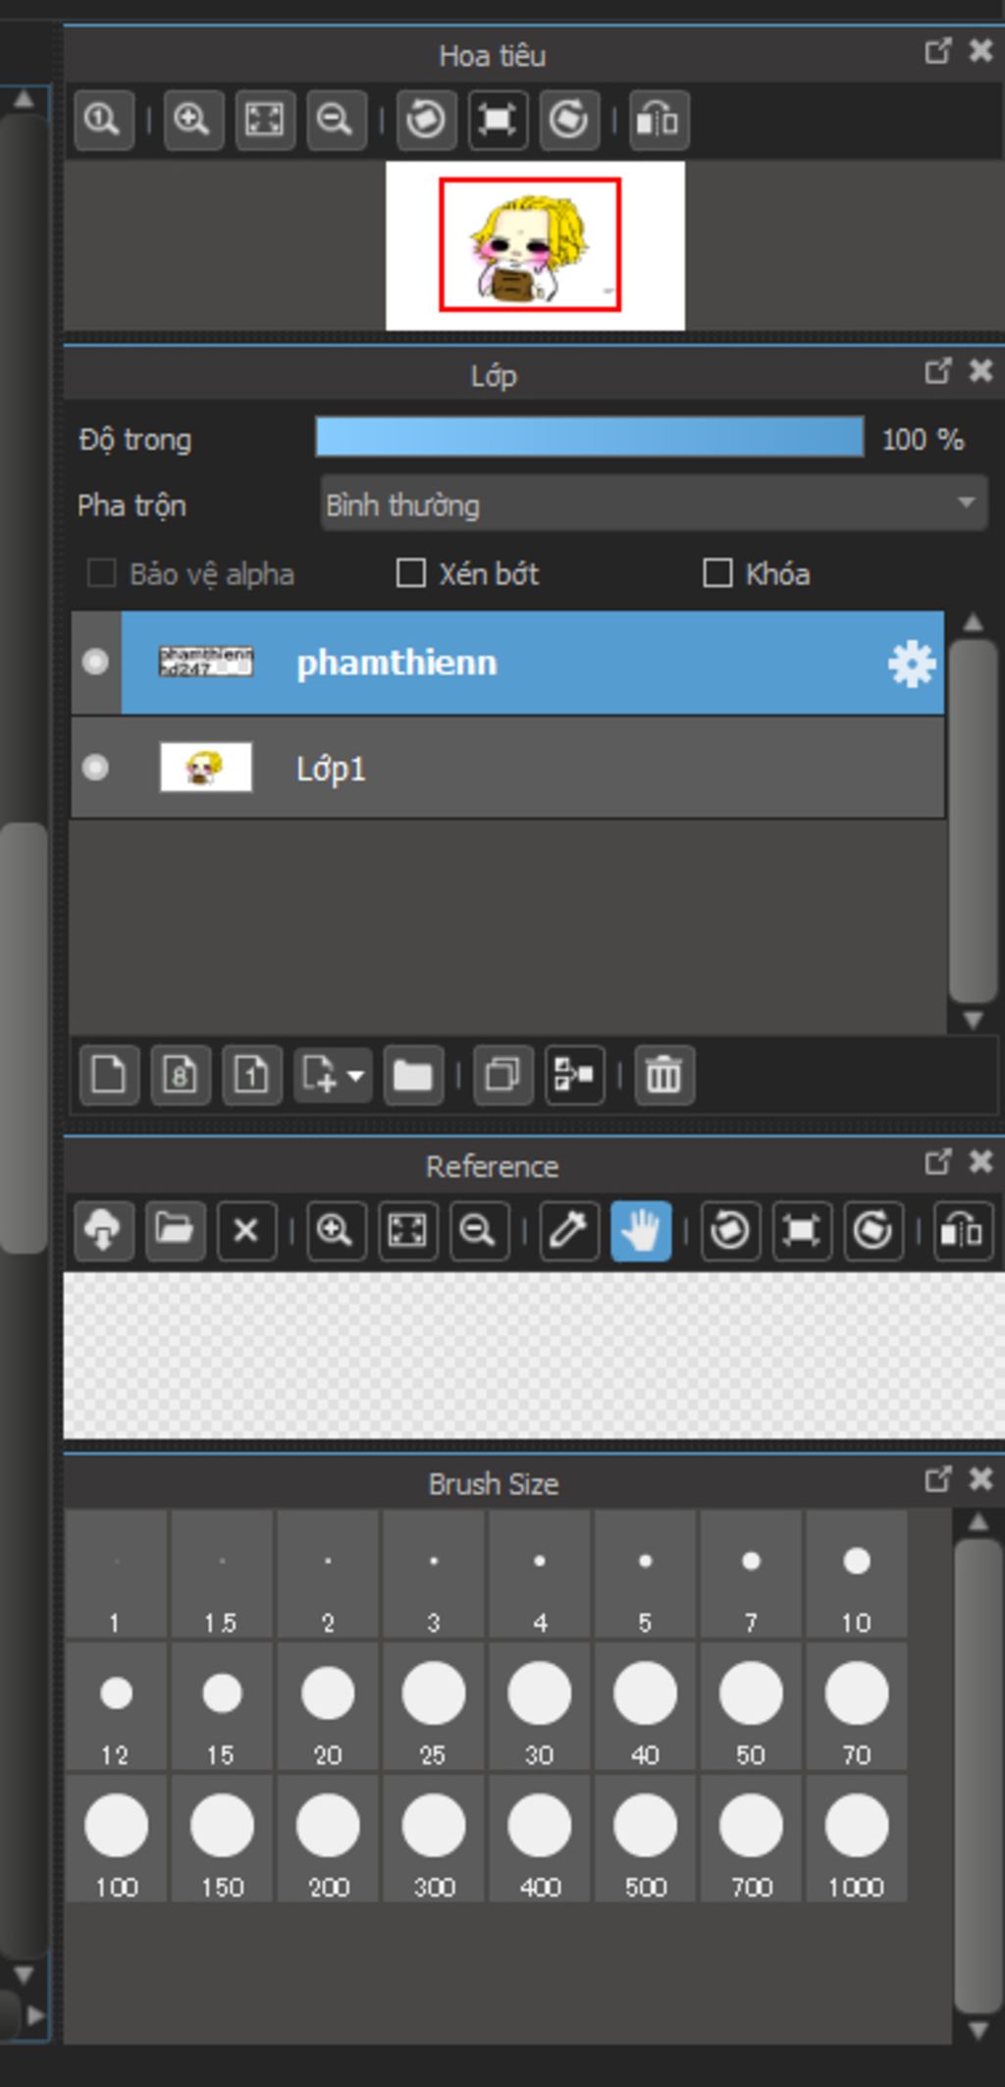Delete the selected layer with trash icon
Image resolution: width=1005 pixels, height=2087 pixels.
pos(664,1075)
